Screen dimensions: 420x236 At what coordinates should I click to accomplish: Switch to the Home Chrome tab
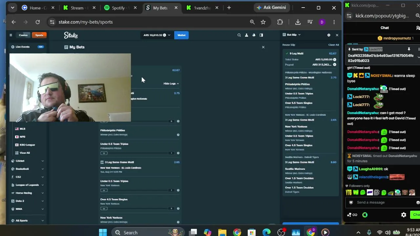[x=38, y=8]
